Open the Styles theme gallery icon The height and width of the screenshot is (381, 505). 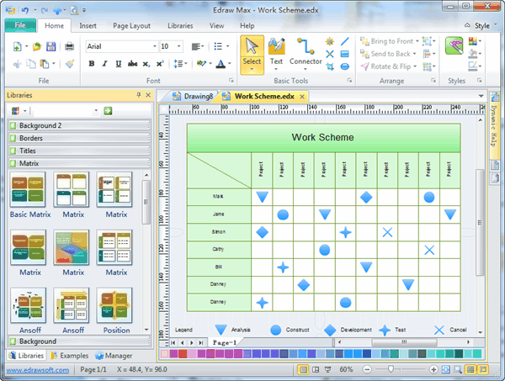(x=454, y=45)
